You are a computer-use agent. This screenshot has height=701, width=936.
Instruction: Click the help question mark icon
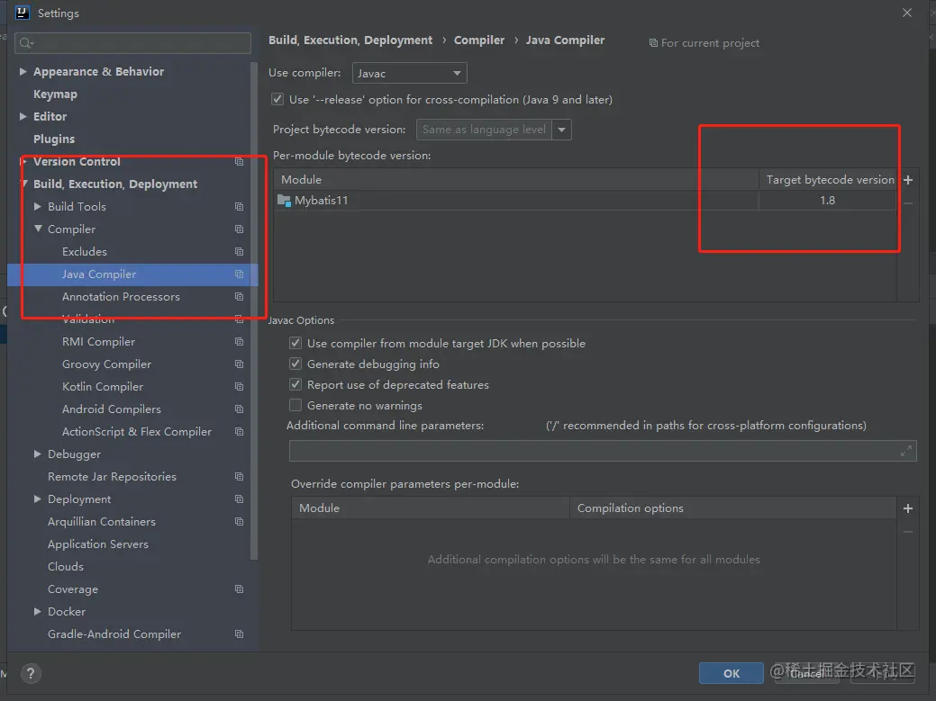[x=30, y=673]
